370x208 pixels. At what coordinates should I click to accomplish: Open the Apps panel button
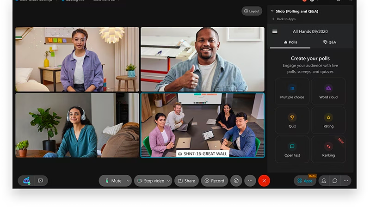tap(305, 181)
